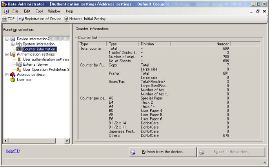Click the first Type column header
Viewport: 269px width, 167px height.
(92, 44)
